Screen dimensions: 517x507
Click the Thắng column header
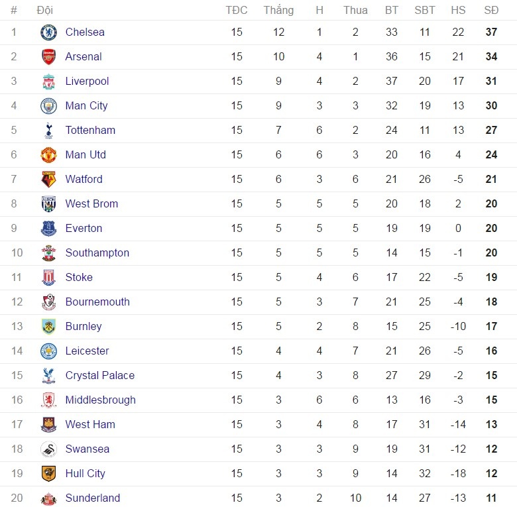click(x=278, y=10)
